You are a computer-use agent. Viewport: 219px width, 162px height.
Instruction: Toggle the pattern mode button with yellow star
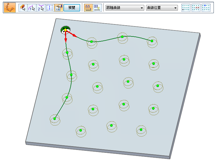pyautogui.click(x=97, y=8)
